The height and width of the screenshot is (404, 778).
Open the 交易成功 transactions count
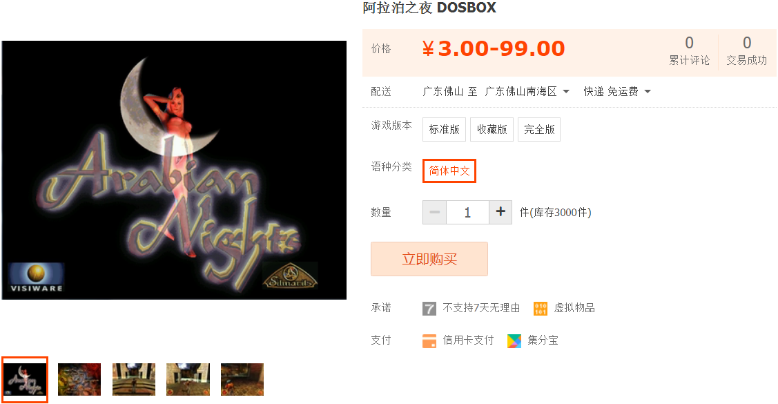[747, 50]
